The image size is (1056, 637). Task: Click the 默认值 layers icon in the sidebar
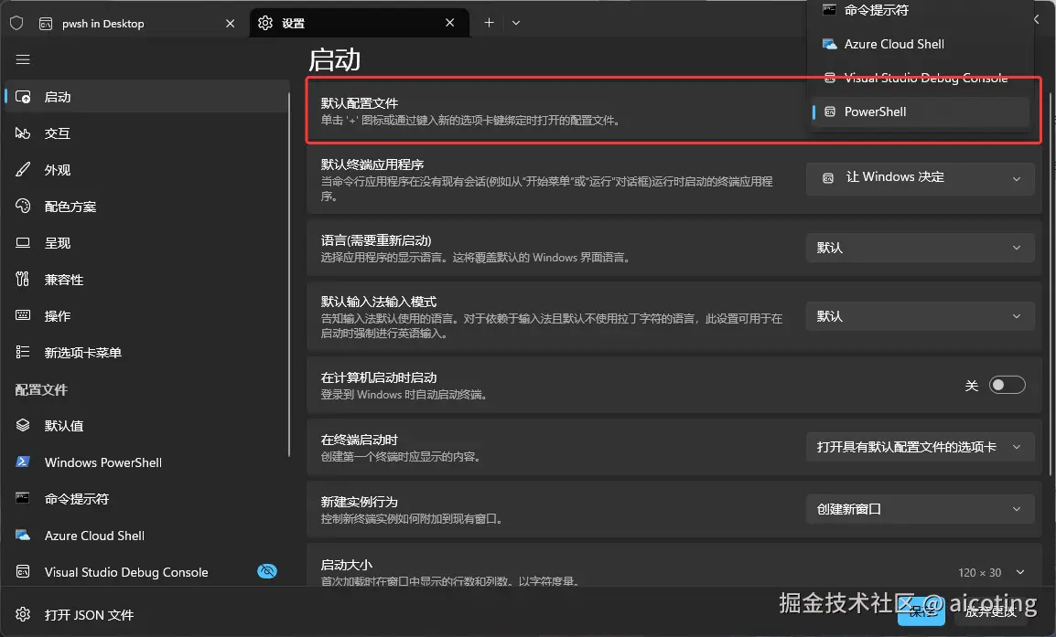click(x=23, y=425)
